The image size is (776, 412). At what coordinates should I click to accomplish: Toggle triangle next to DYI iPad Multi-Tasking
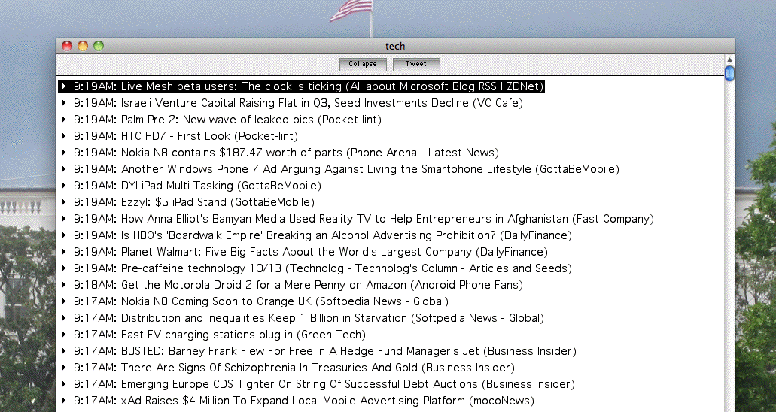[65, 186]
